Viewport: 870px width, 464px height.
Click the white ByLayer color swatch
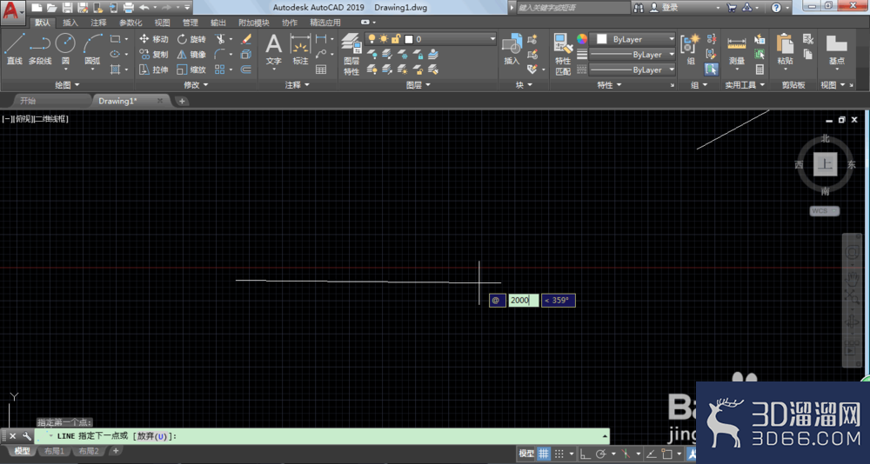(601, 39)
